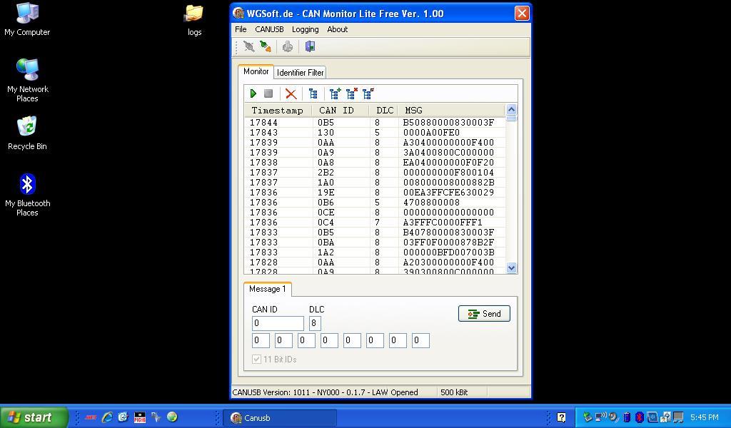Launch Internet Explorer from quick launch
The height and width of the screenshot is (428, 731).
[x=107, y=417]
